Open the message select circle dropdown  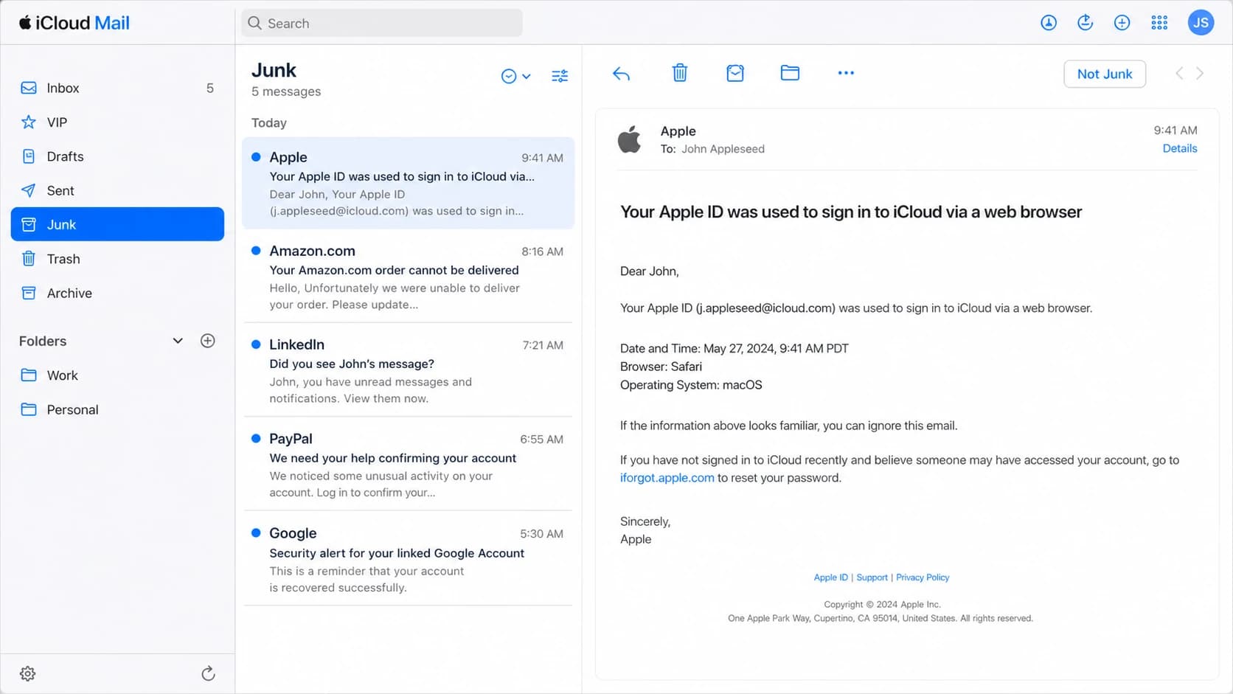coord(515,76)
